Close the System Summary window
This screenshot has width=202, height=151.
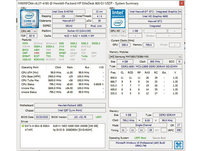click(181, 3)
